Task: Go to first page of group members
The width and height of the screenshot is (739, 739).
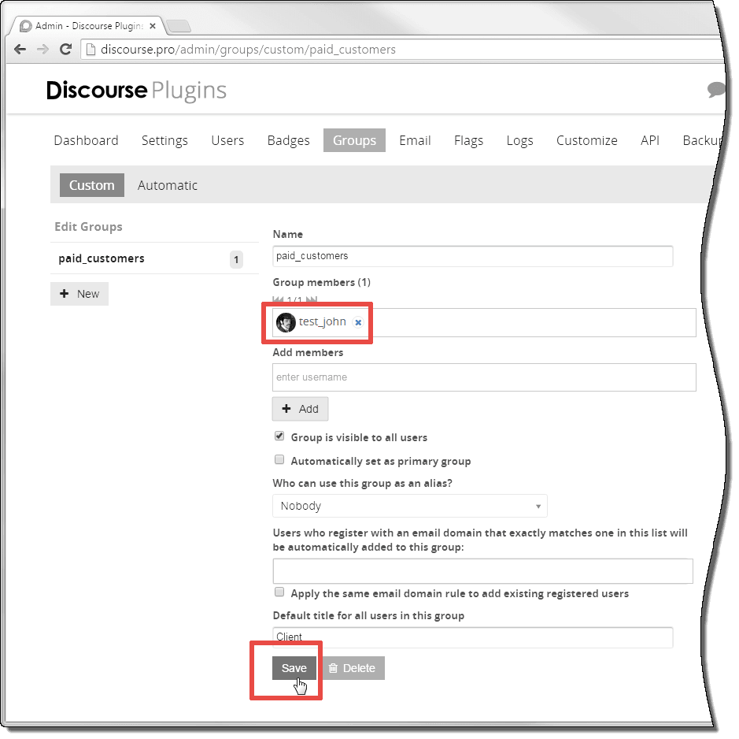Action: (x=278, y=299)
